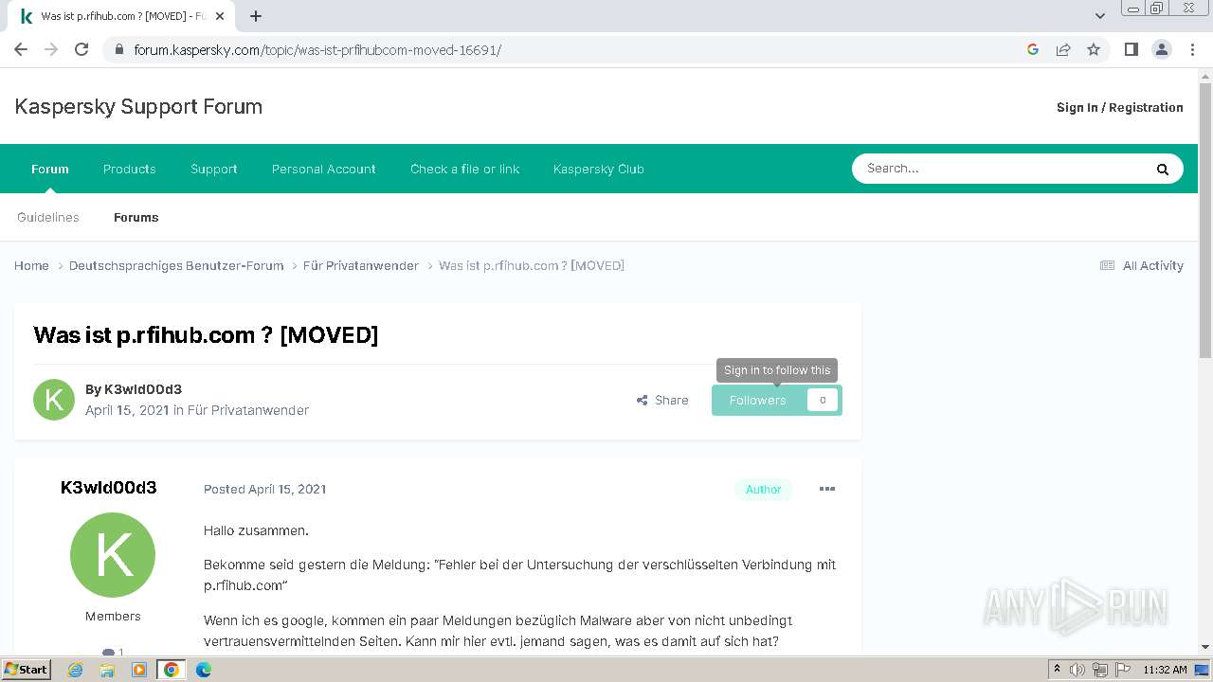Open Personal Account menu item
Viewport: 1213px width, 682px height.
[x=324, y=169]
